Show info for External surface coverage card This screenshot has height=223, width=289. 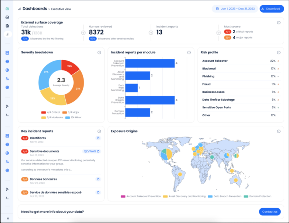(x=279, y=23)
